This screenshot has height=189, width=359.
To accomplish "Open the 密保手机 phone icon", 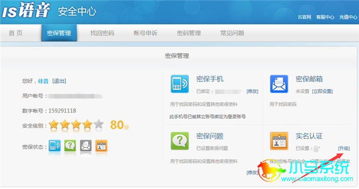I will click(x=180, y=84).
